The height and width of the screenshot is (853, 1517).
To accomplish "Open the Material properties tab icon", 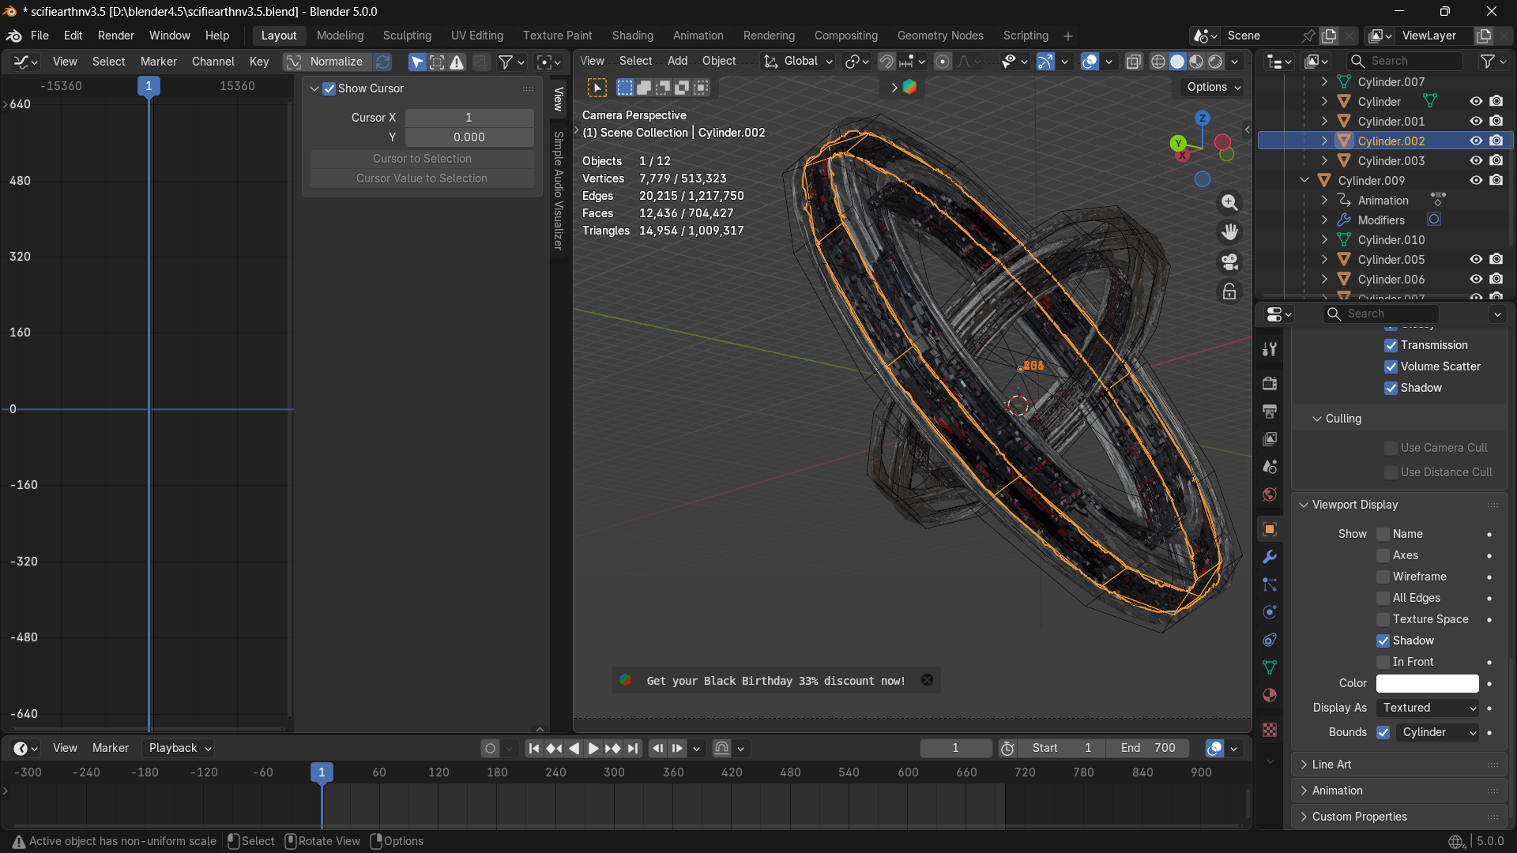I will pyautogui.click(x=1270, y=696).
